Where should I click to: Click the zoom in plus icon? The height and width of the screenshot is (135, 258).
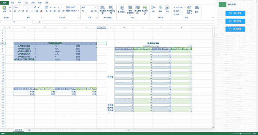point(250,134)
